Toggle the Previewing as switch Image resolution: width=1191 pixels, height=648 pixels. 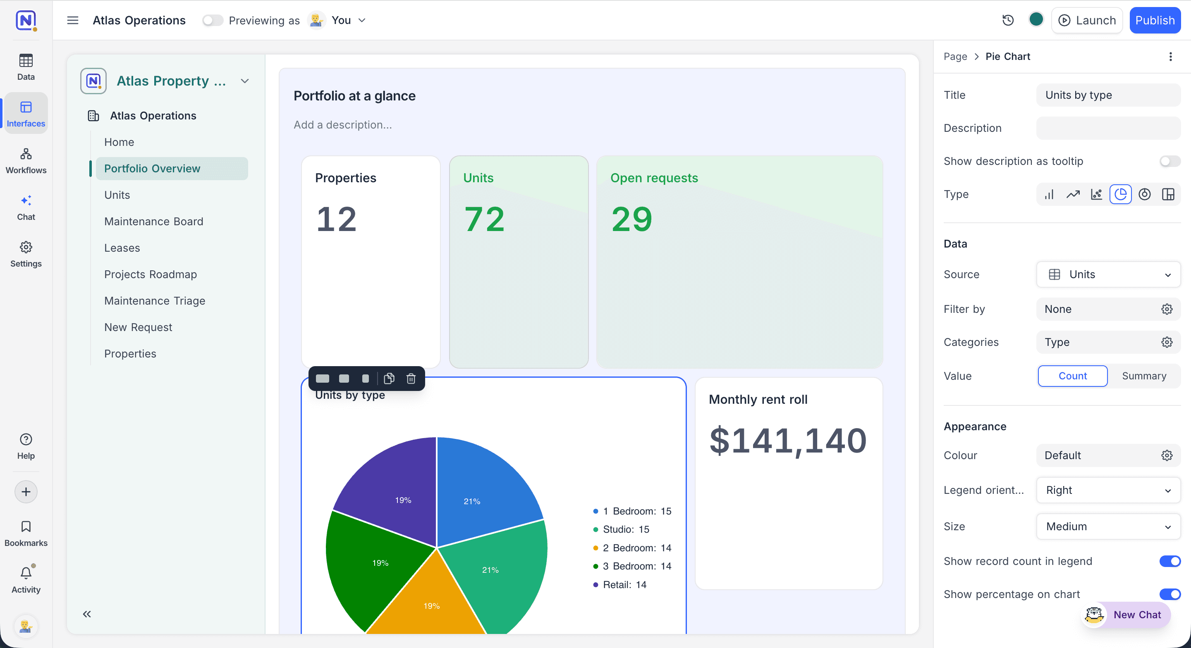212,20
